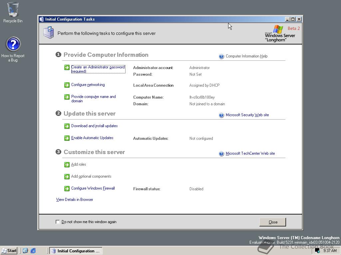This screenshot has width=341, height=255.
Task: Click green arrow next to Enable Automatic Updates
Action: (67, 138)
